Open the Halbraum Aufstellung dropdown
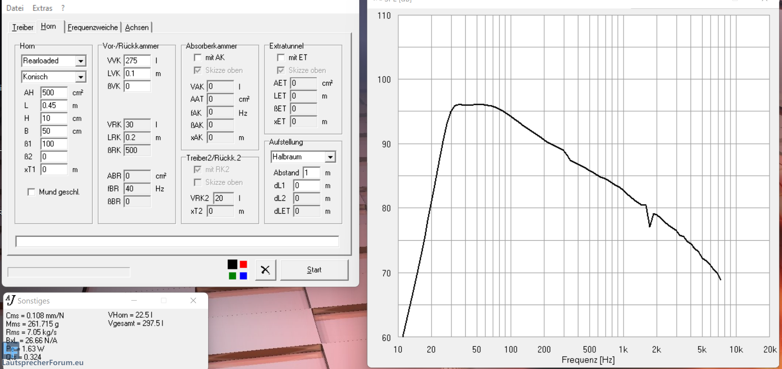This screenshot has width=782, height=369. pyautogui.click(x=330, y=157)
